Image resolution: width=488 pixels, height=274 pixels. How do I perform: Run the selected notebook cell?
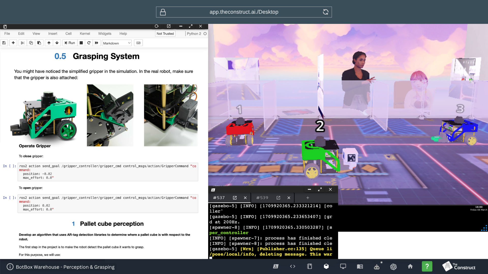tap(70, 43)
